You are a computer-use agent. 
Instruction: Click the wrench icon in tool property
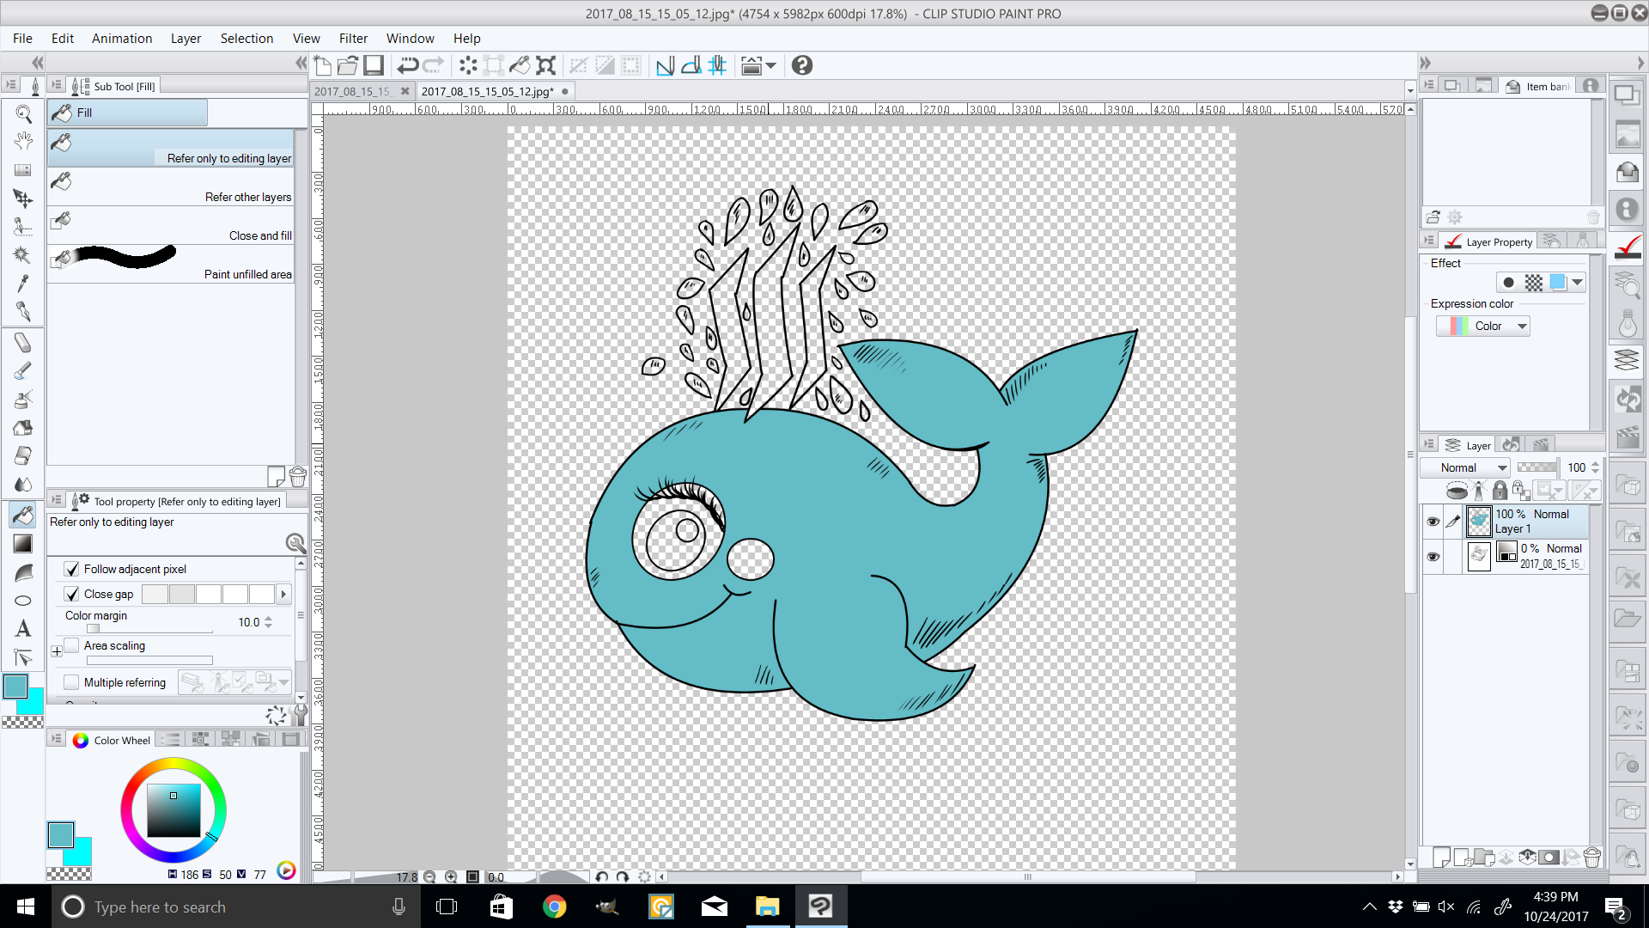pyautogui.click(x=301, y=715)
